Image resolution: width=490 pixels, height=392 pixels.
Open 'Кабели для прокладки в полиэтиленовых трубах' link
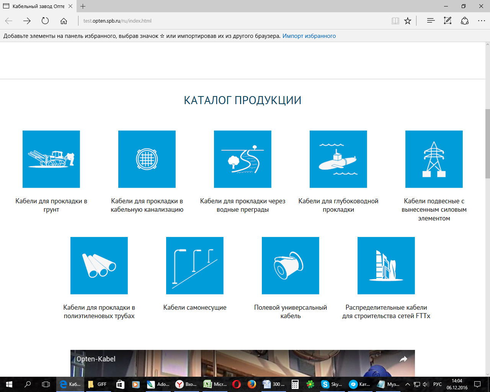point(99,312)
